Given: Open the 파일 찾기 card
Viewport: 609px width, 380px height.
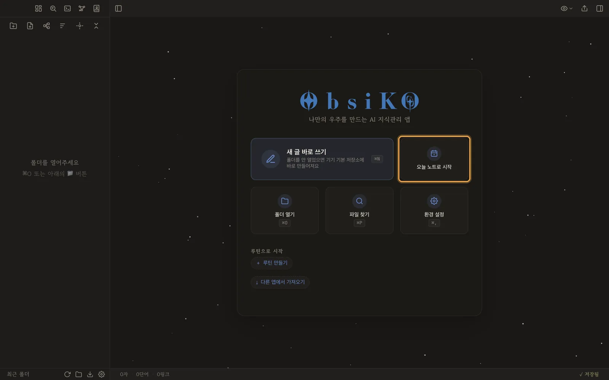Looking at the screenshot, I should pos(359,210).
